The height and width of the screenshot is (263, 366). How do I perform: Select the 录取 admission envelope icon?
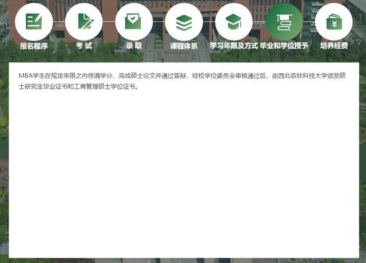[x=134, y=22]
